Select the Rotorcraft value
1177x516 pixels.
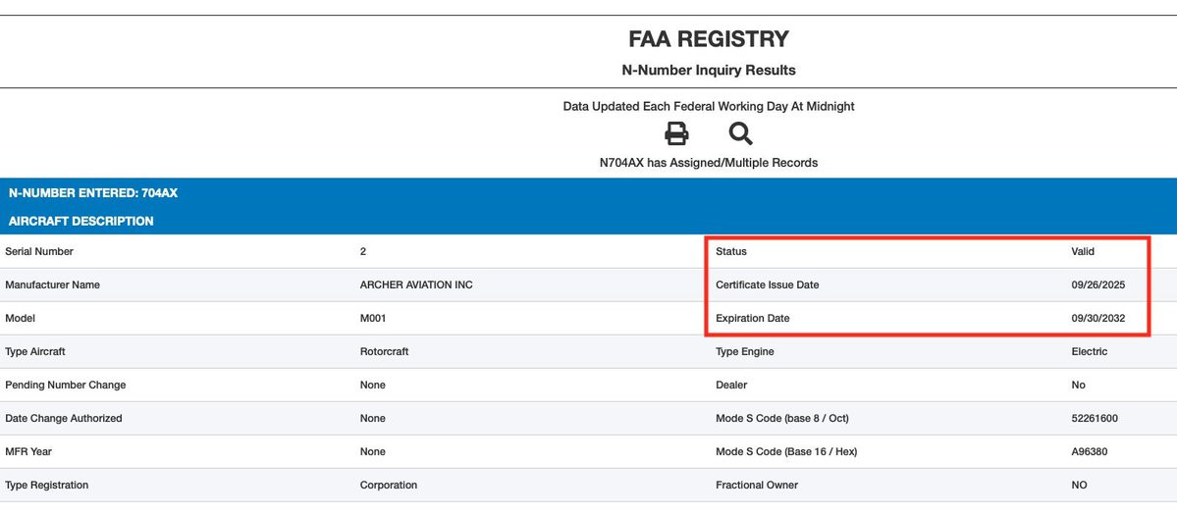pyautogui.click(x=385, y=352)
